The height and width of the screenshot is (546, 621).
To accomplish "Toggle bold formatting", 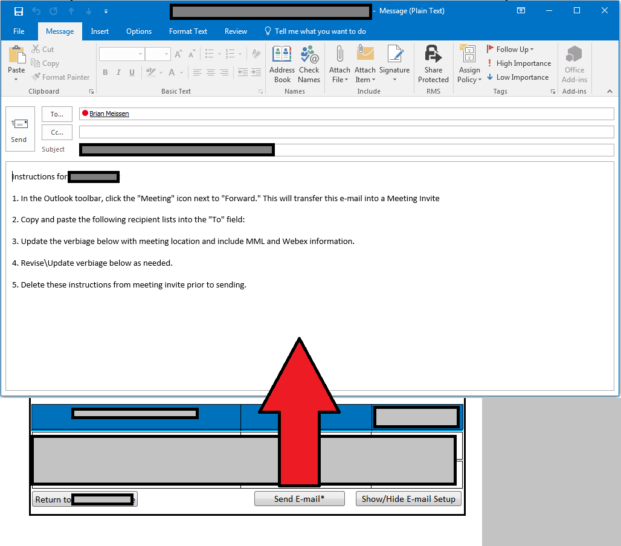I will click(x=105, y=72).
